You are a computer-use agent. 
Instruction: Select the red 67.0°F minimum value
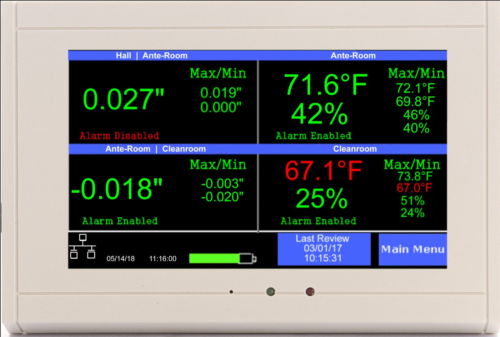click(414, 188)
